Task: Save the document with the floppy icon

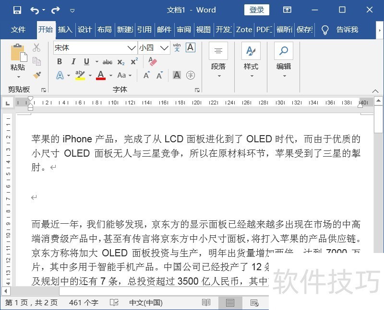Action: coord(17,10)
